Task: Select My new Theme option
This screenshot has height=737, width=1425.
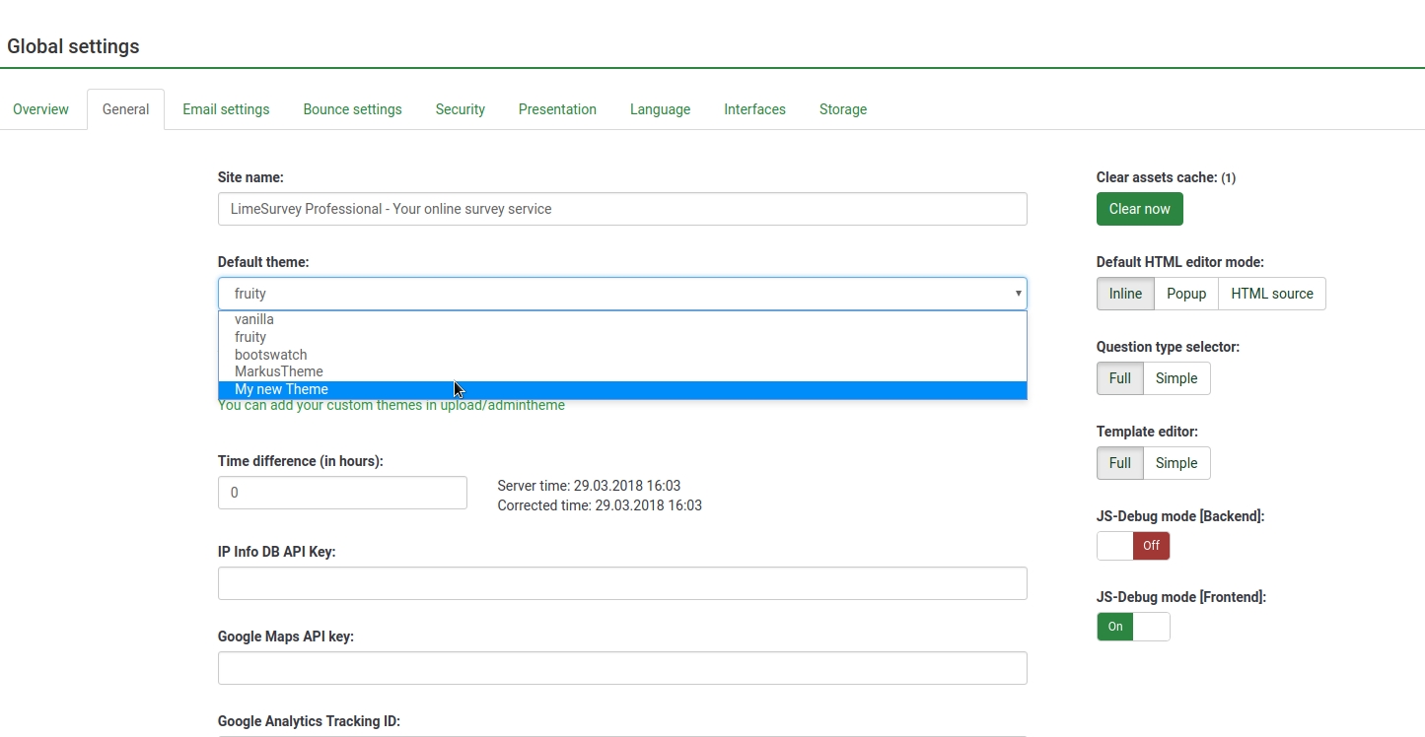Action: [281, 389]
